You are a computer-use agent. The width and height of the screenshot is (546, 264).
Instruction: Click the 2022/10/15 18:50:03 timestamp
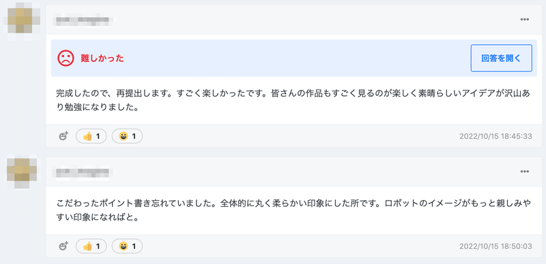coord(495,246)
